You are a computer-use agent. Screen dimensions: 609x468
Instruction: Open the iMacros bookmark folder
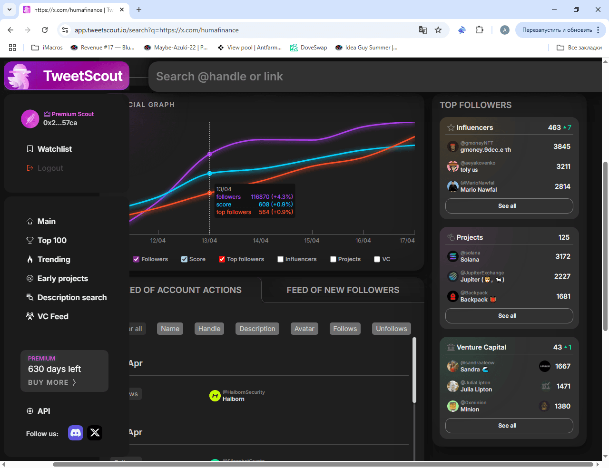click(47, 48)
